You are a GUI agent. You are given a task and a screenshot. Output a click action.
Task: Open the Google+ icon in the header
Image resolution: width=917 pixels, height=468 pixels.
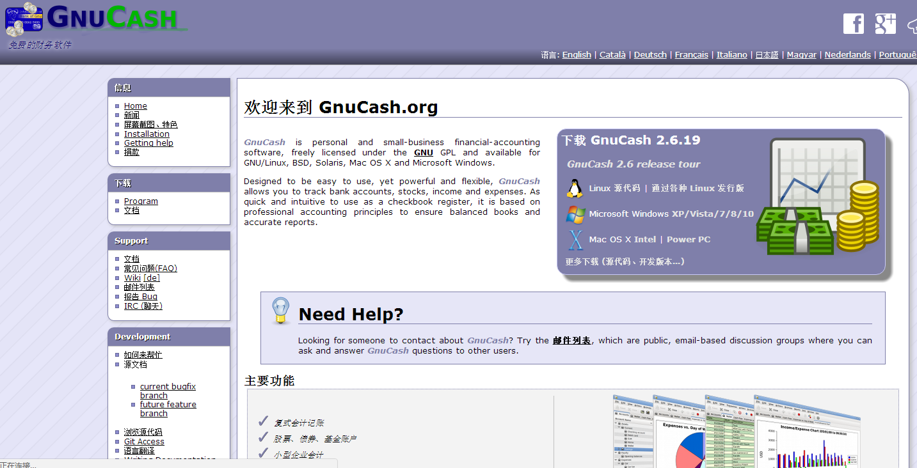pyautogui.click(x=886, y=24)
